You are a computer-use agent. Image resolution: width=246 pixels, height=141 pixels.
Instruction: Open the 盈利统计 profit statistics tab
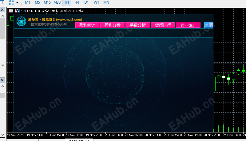87,25
